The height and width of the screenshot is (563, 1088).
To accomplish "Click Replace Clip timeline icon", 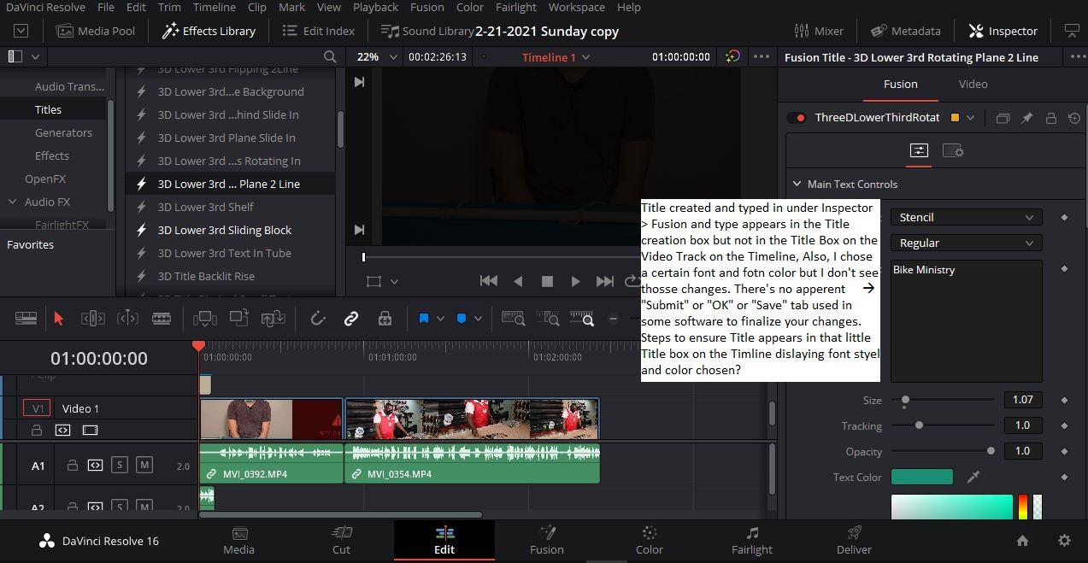I will tap(273, 319).
